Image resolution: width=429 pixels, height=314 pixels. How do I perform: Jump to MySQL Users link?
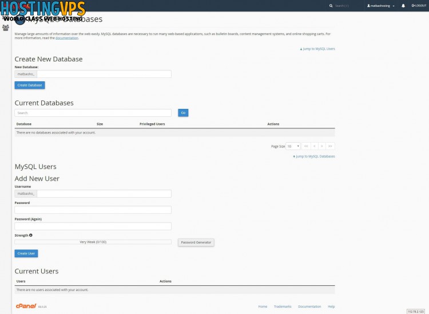317,49
